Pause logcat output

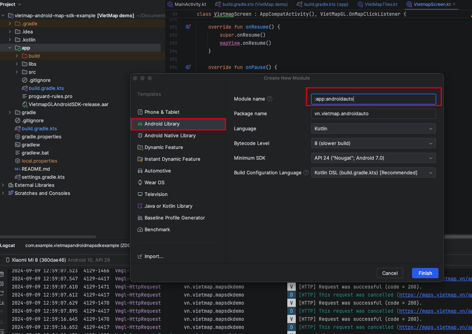(2, 284)
